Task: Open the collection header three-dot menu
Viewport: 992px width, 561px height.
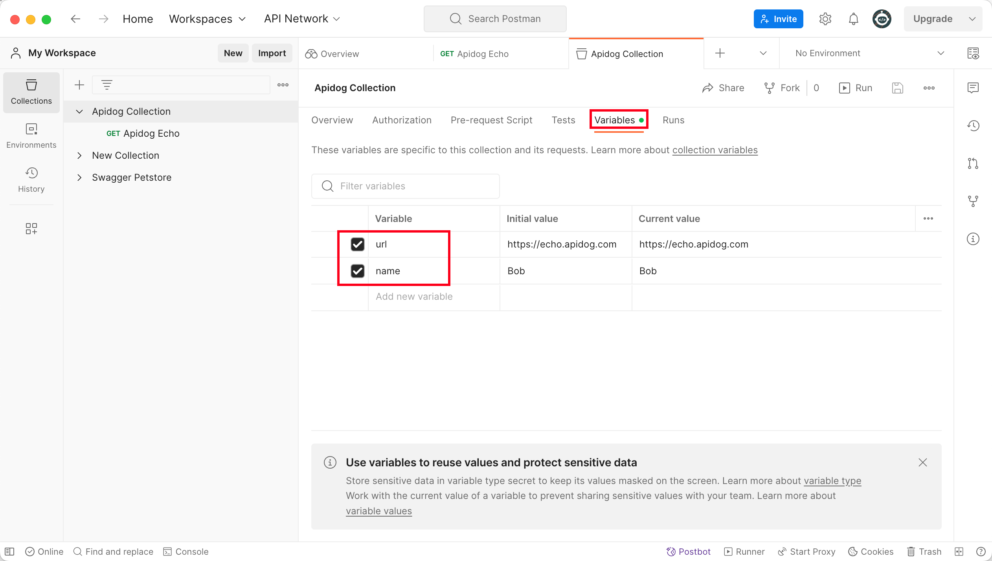Action: (929, 88)
